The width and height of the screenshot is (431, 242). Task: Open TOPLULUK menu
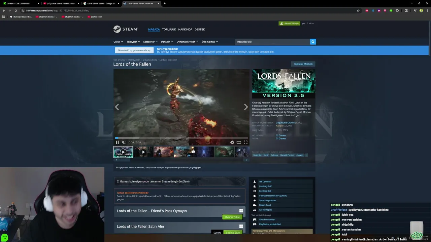[169, 30]
